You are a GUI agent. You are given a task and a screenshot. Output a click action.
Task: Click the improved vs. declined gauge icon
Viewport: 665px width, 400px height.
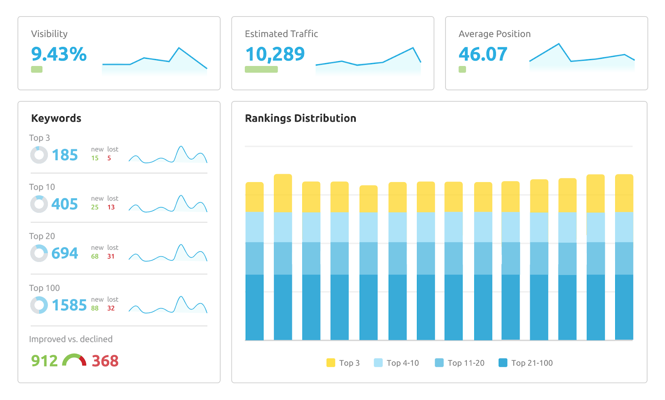(74, 360)
